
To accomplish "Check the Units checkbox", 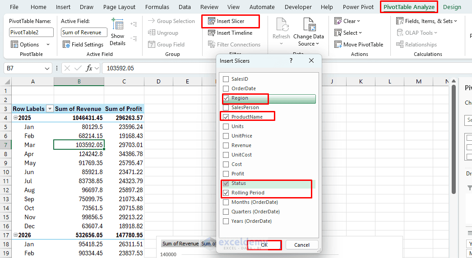I will [226, 126].
